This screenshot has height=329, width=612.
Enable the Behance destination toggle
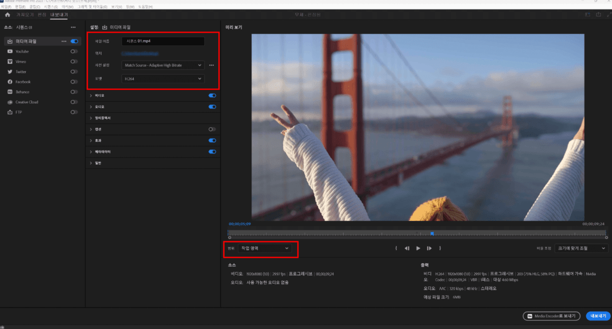pyautogui.click(x=74, y=92)
